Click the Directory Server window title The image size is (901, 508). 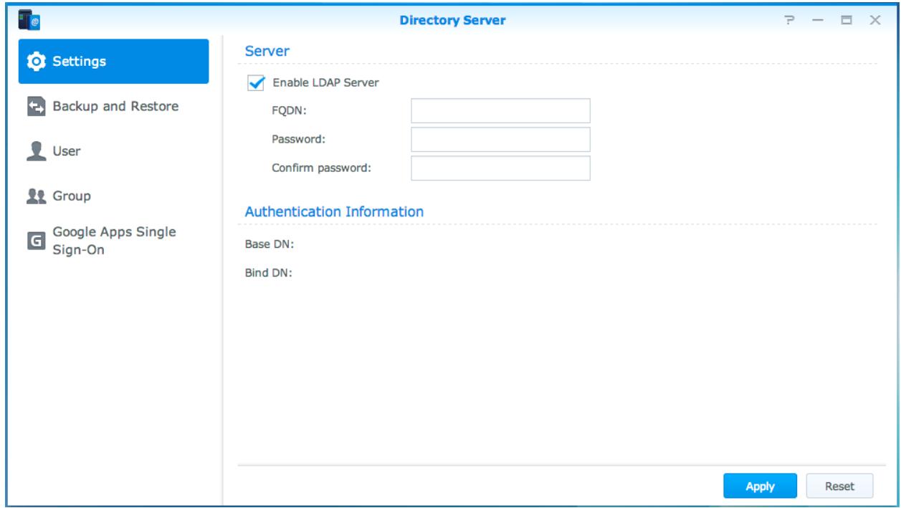453,20
